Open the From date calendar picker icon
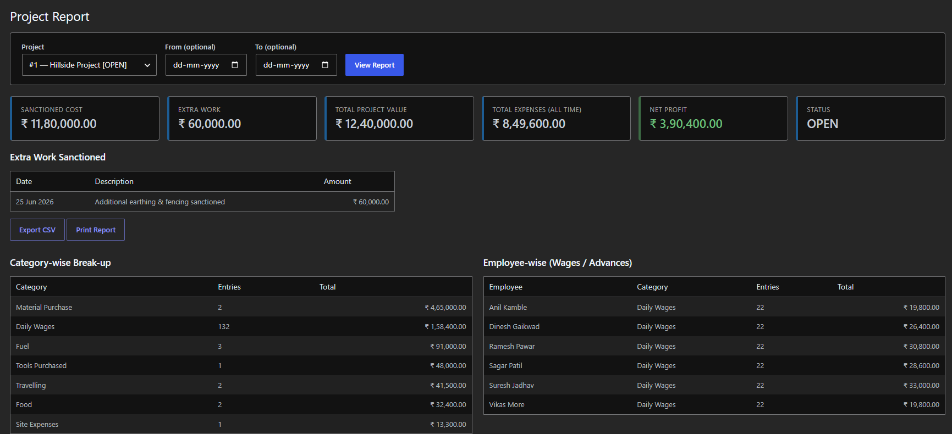Image resolution: width=952 pixels, height=434 pixels. pyautogui.click(x=235, y=65)
